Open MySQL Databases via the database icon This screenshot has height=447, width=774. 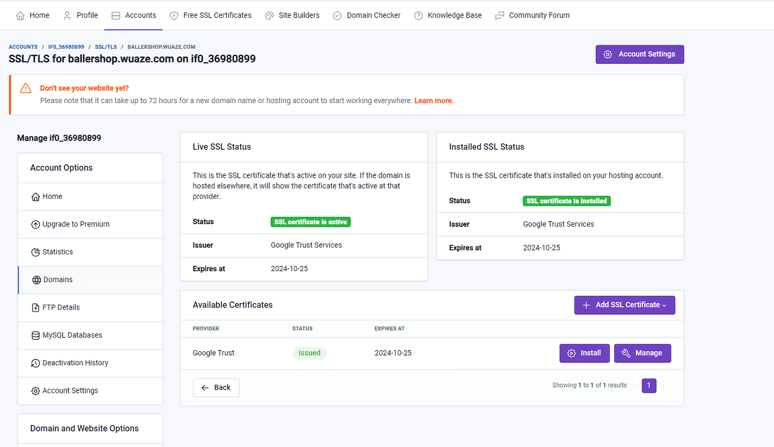tap(35, 335)
